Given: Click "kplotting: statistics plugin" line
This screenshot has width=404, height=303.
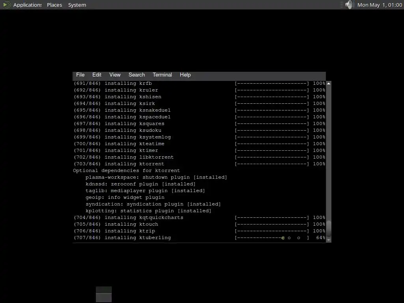Looking at the screenshot, I should 148,211.
